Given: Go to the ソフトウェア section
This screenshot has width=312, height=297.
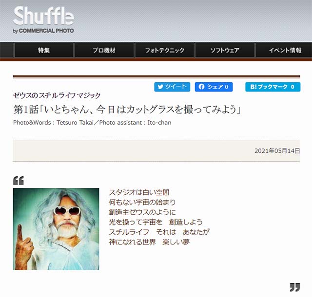Looking at the screenshot, I should pos(225,50).
